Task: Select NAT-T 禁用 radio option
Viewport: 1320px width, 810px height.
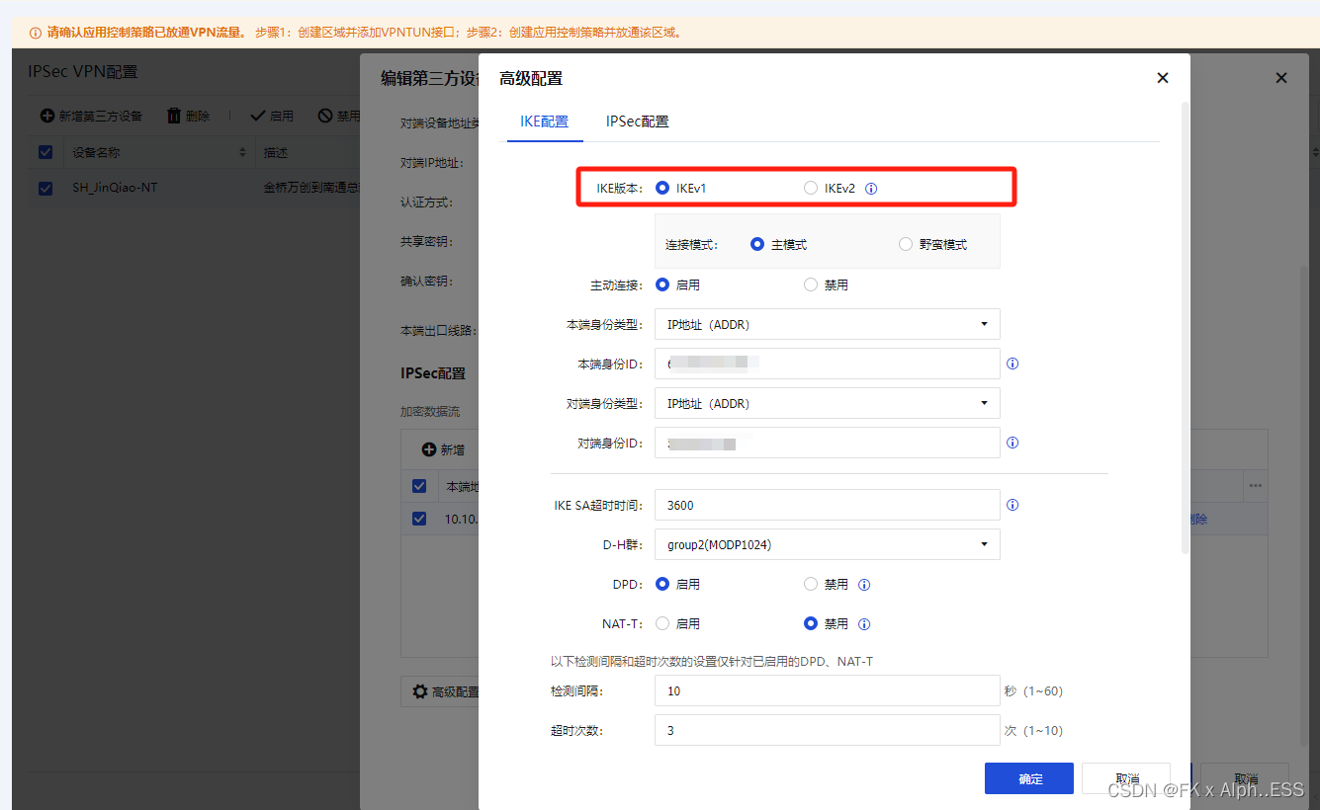Action: pos(811,623)
